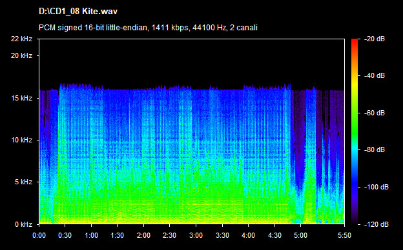
Task: Click the 15 kHz frequency axis label
Action: coord(21,98)
